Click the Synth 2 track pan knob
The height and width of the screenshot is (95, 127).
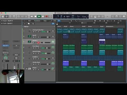click(x=53, y=42)
